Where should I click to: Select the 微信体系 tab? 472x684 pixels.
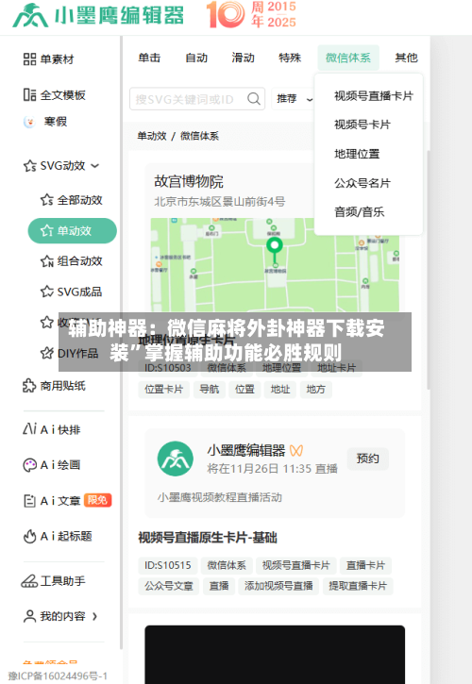(348, 58)
